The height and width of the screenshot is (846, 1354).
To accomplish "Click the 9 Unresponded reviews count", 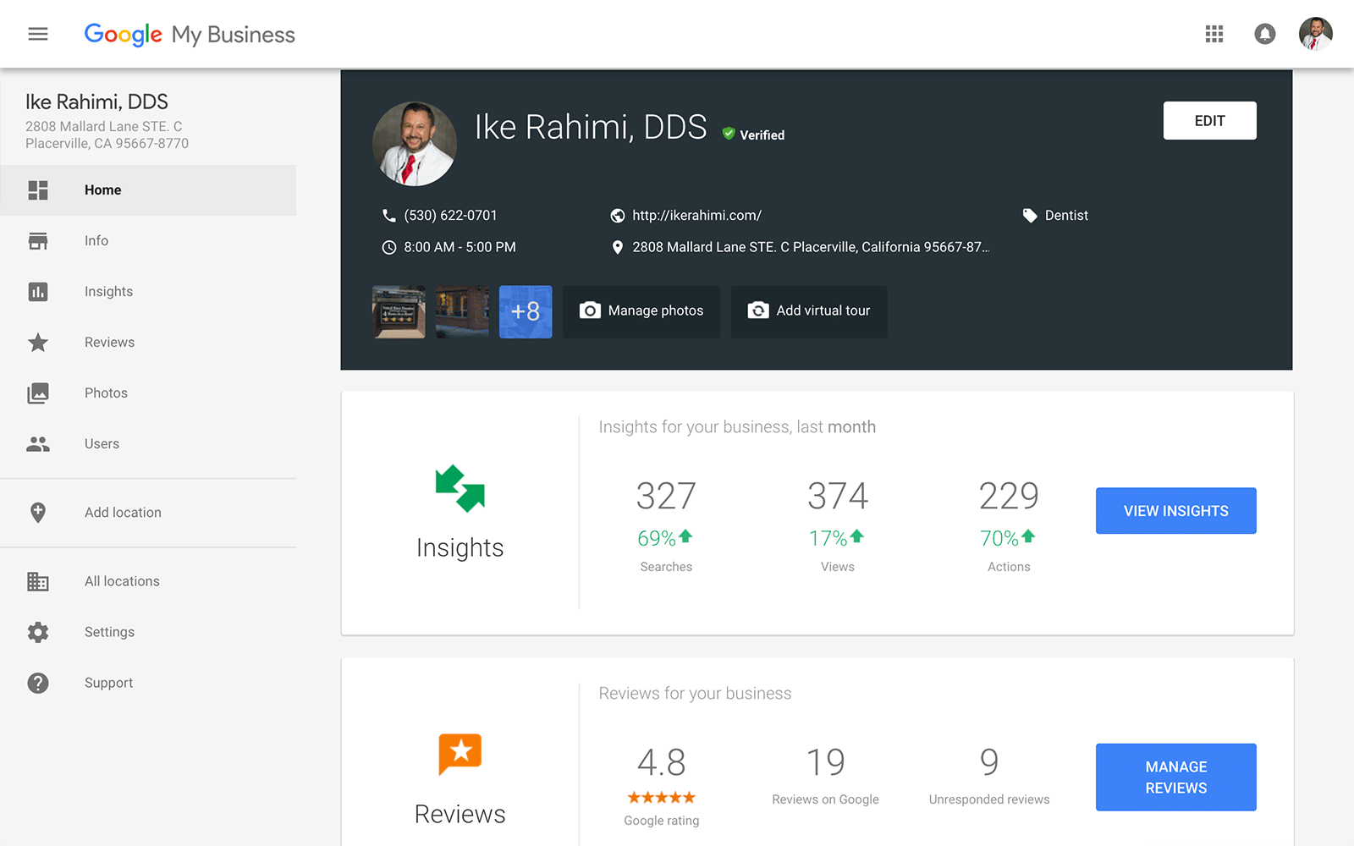I will (989, 762).
